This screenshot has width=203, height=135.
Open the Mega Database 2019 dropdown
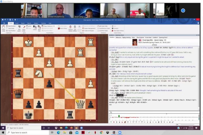coord(50,26)
